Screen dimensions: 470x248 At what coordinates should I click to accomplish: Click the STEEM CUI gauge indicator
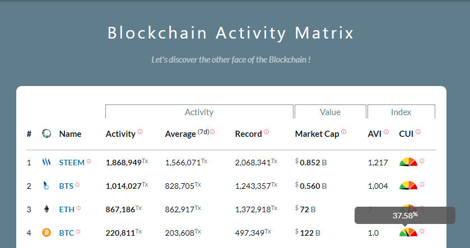point(408,162)
